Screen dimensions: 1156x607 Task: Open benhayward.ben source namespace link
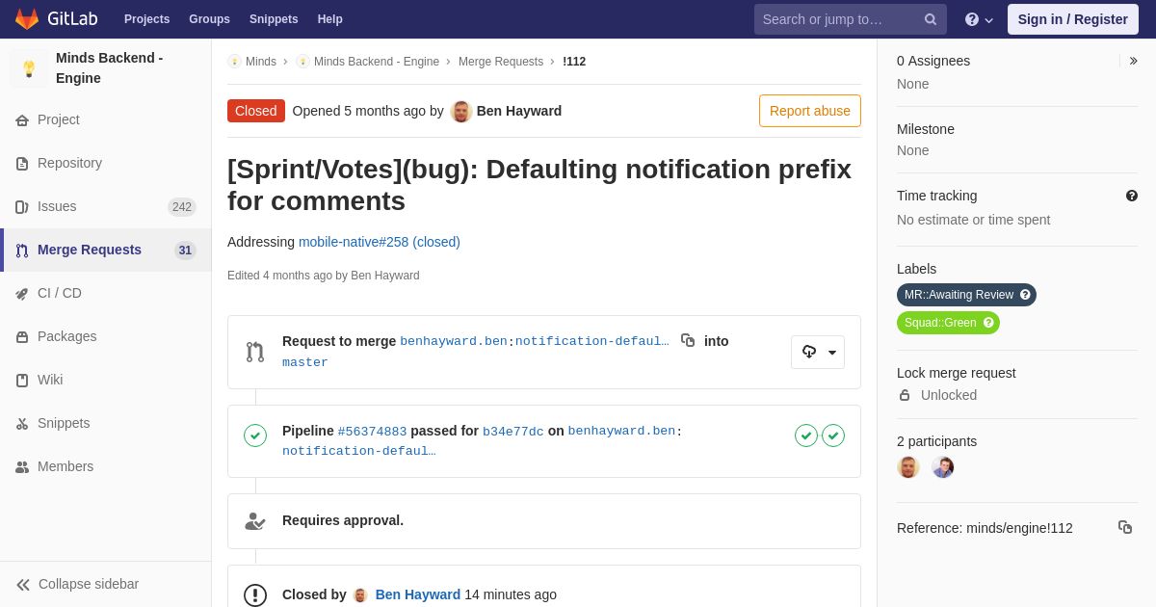pos(454,341)
